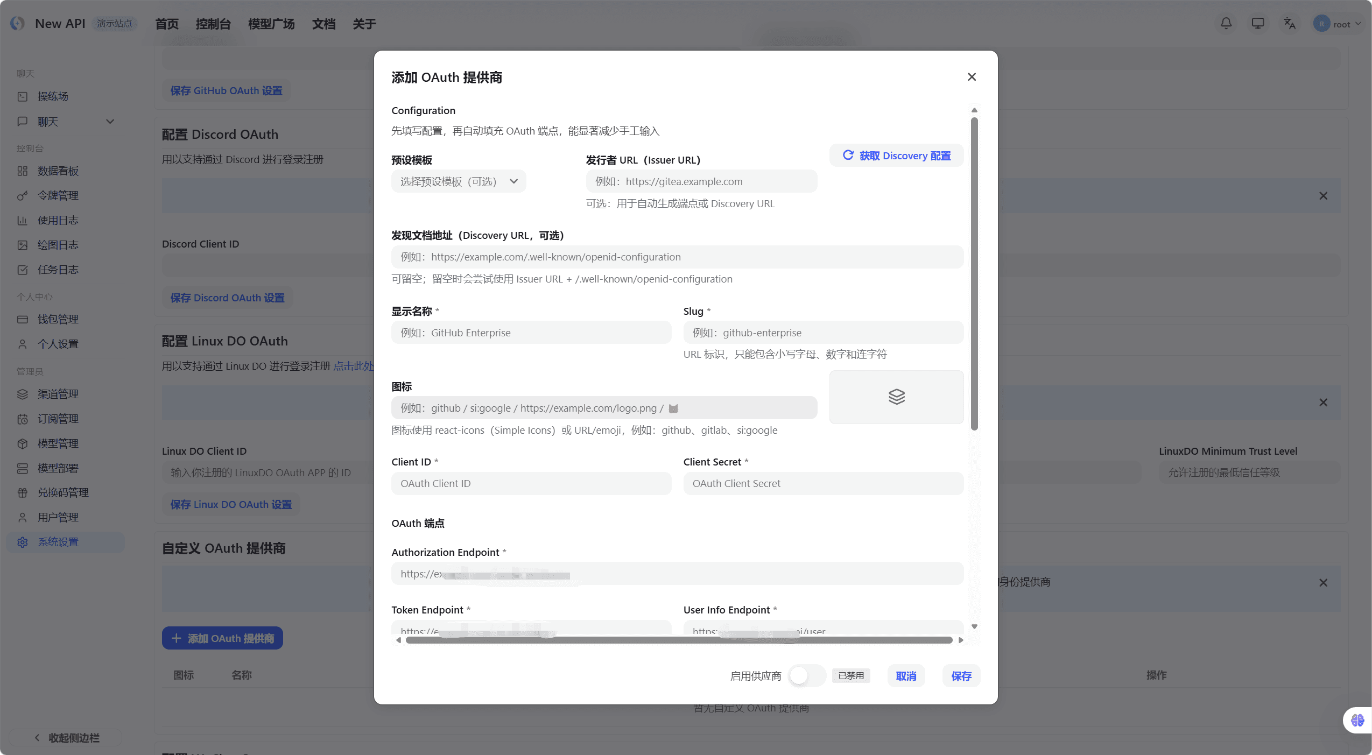Go to 渠道管理 management

[x=58, y=394]
